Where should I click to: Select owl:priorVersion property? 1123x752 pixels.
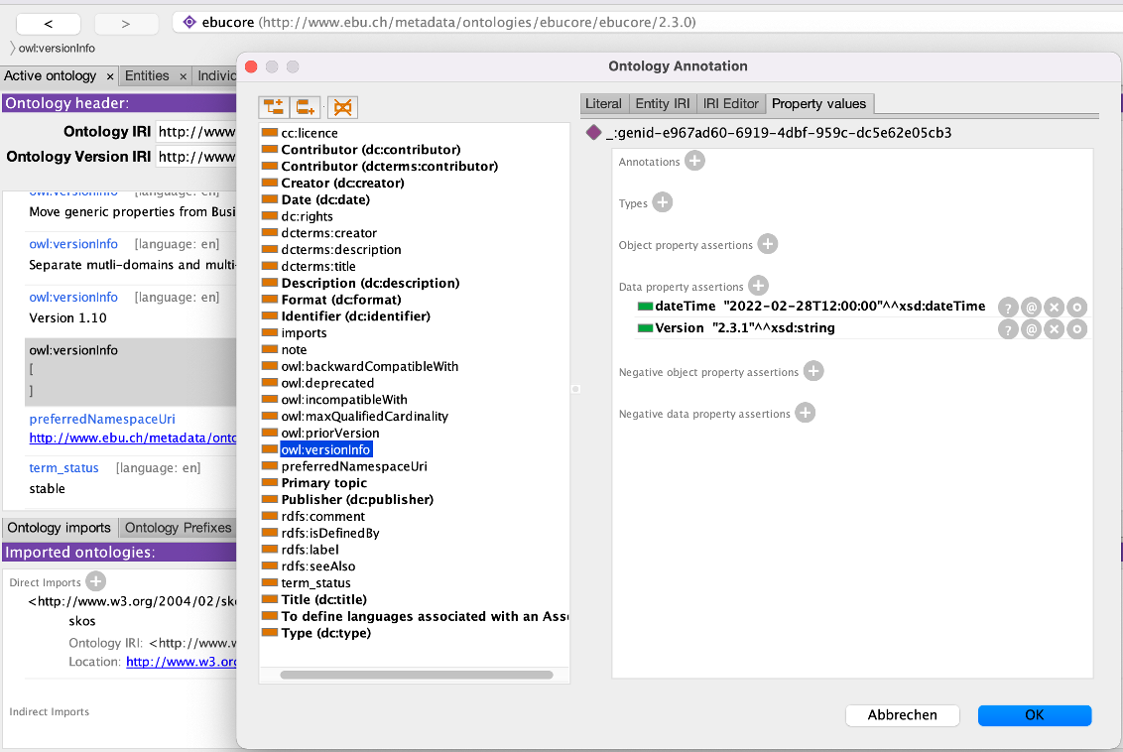(330, 434)
